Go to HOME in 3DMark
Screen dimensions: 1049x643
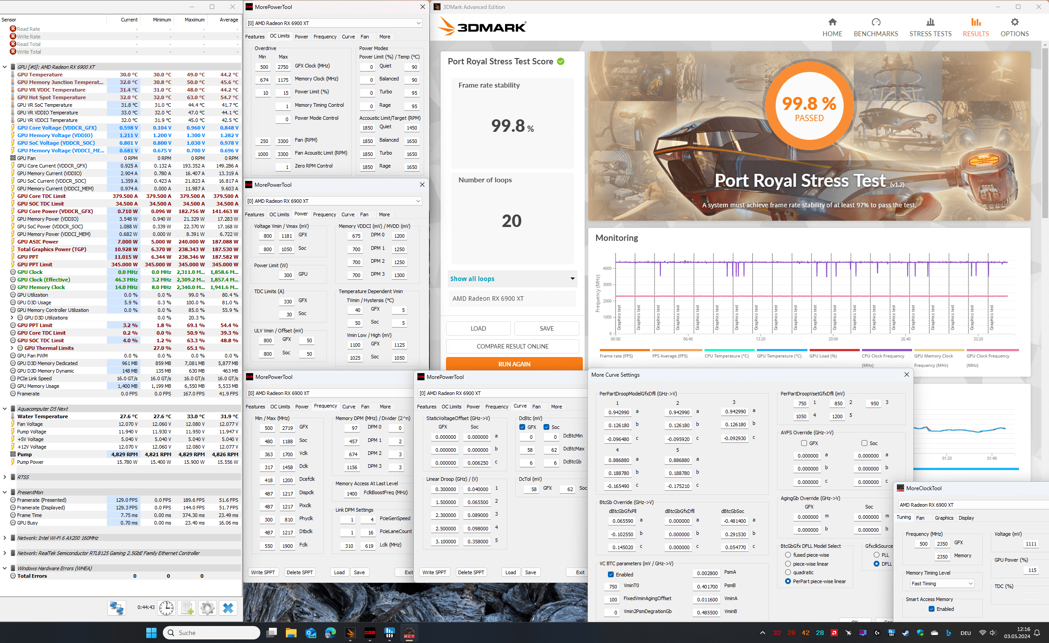(832, 27)
